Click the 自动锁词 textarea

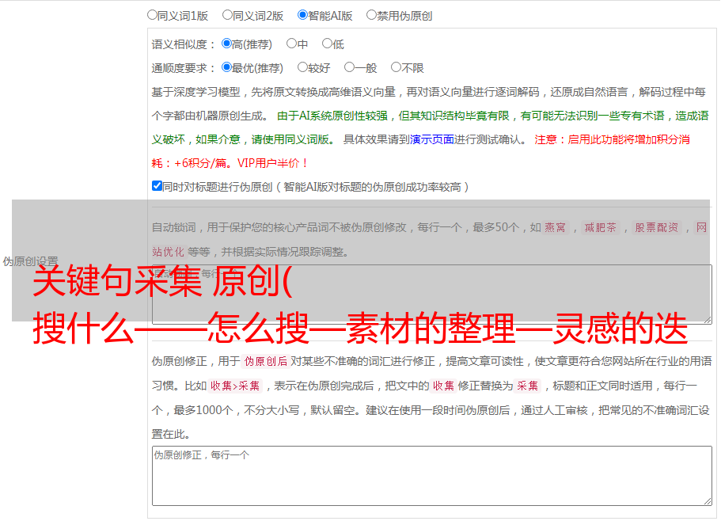click(432, 295)
